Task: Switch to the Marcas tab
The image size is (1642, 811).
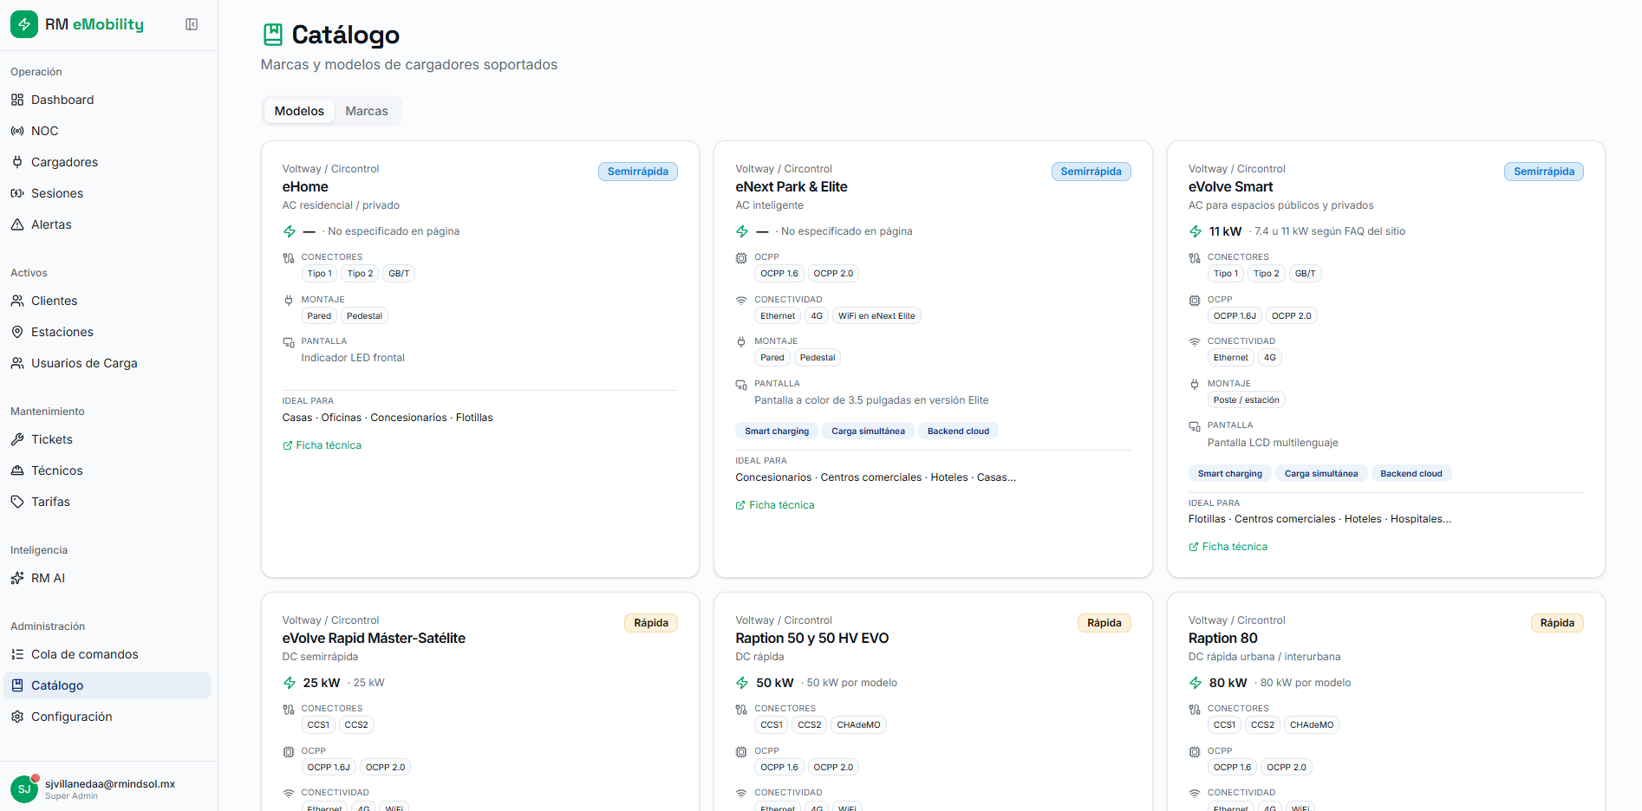Action: pyautogui.click(x=367, y=111)
